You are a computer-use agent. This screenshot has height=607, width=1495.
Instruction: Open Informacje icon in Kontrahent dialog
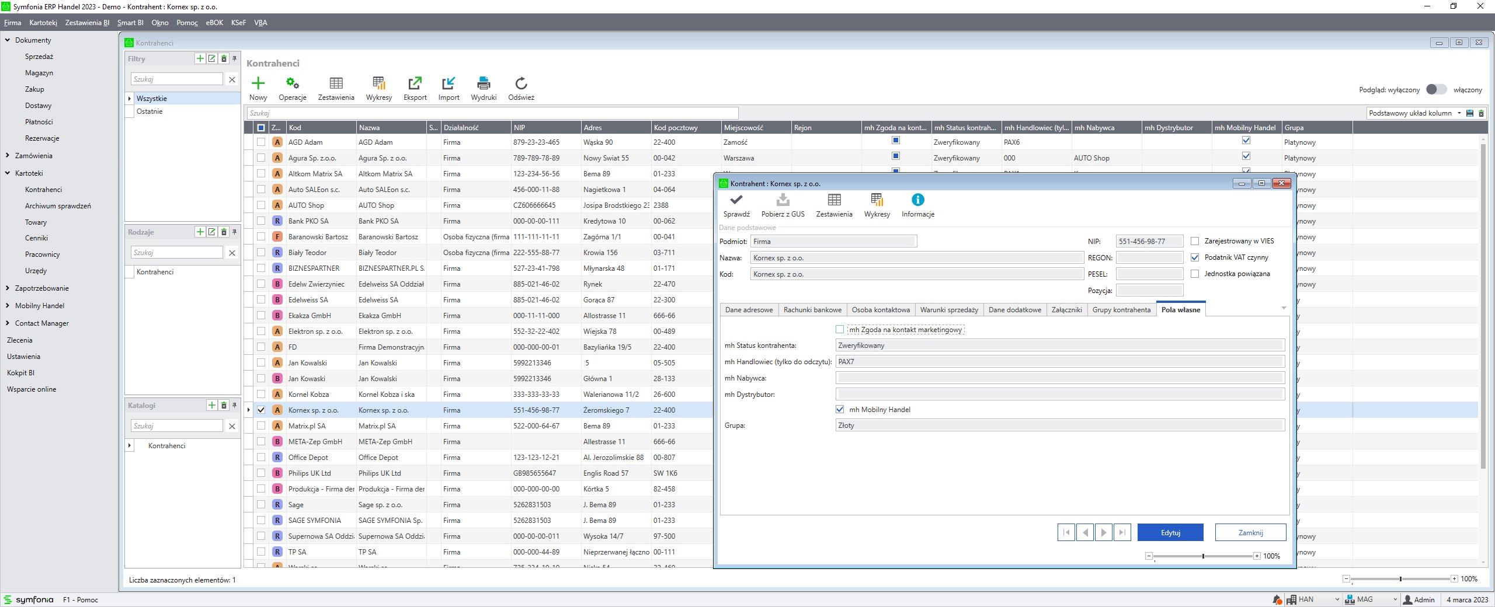pyautogui.click(x=917, y=200)
